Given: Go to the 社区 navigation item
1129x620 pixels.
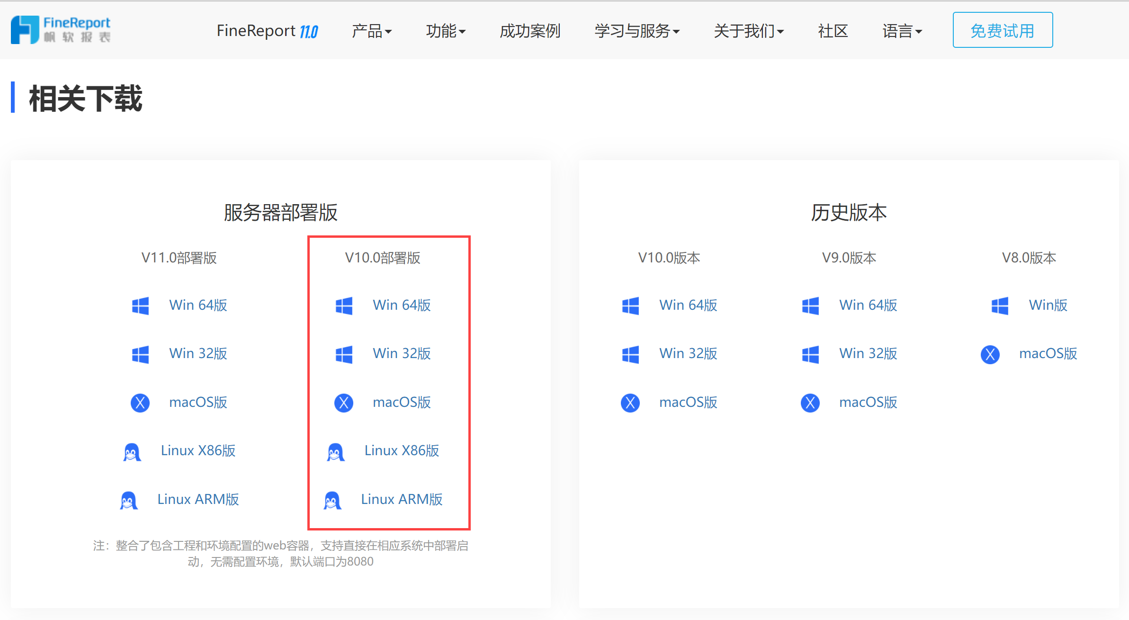Looking at the screenshot, I should (x=833, y=31).
